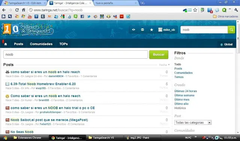
Task: Open Taringa favorites star icon
Action: pyautogui.click(x=151, y=30)
